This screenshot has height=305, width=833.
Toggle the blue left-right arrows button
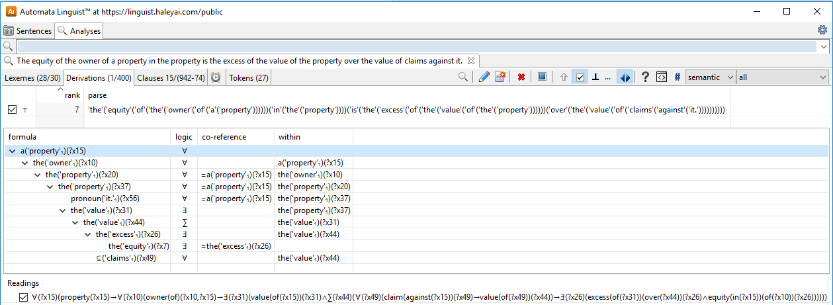tap(625, 77)
